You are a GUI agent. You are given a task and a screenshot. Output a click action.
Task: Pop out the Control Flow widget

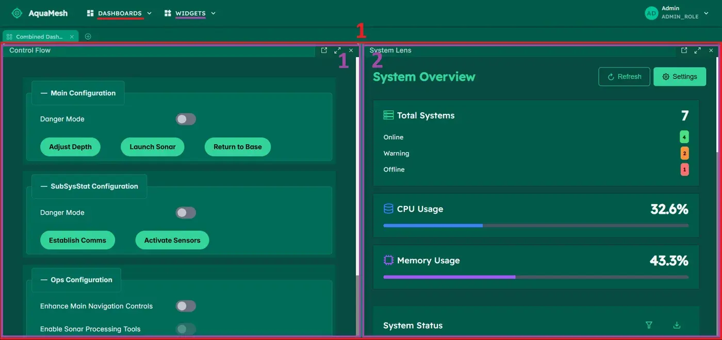click(x=324, y=50)
